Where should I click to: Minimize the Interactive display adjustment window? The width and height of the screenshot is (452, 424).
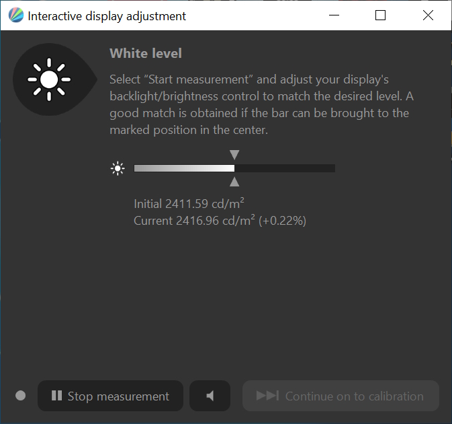tap(333, 15)
